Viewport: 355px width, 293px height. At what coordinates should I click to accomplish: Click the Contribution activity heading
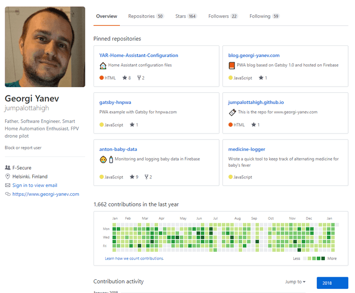point(118,281)
